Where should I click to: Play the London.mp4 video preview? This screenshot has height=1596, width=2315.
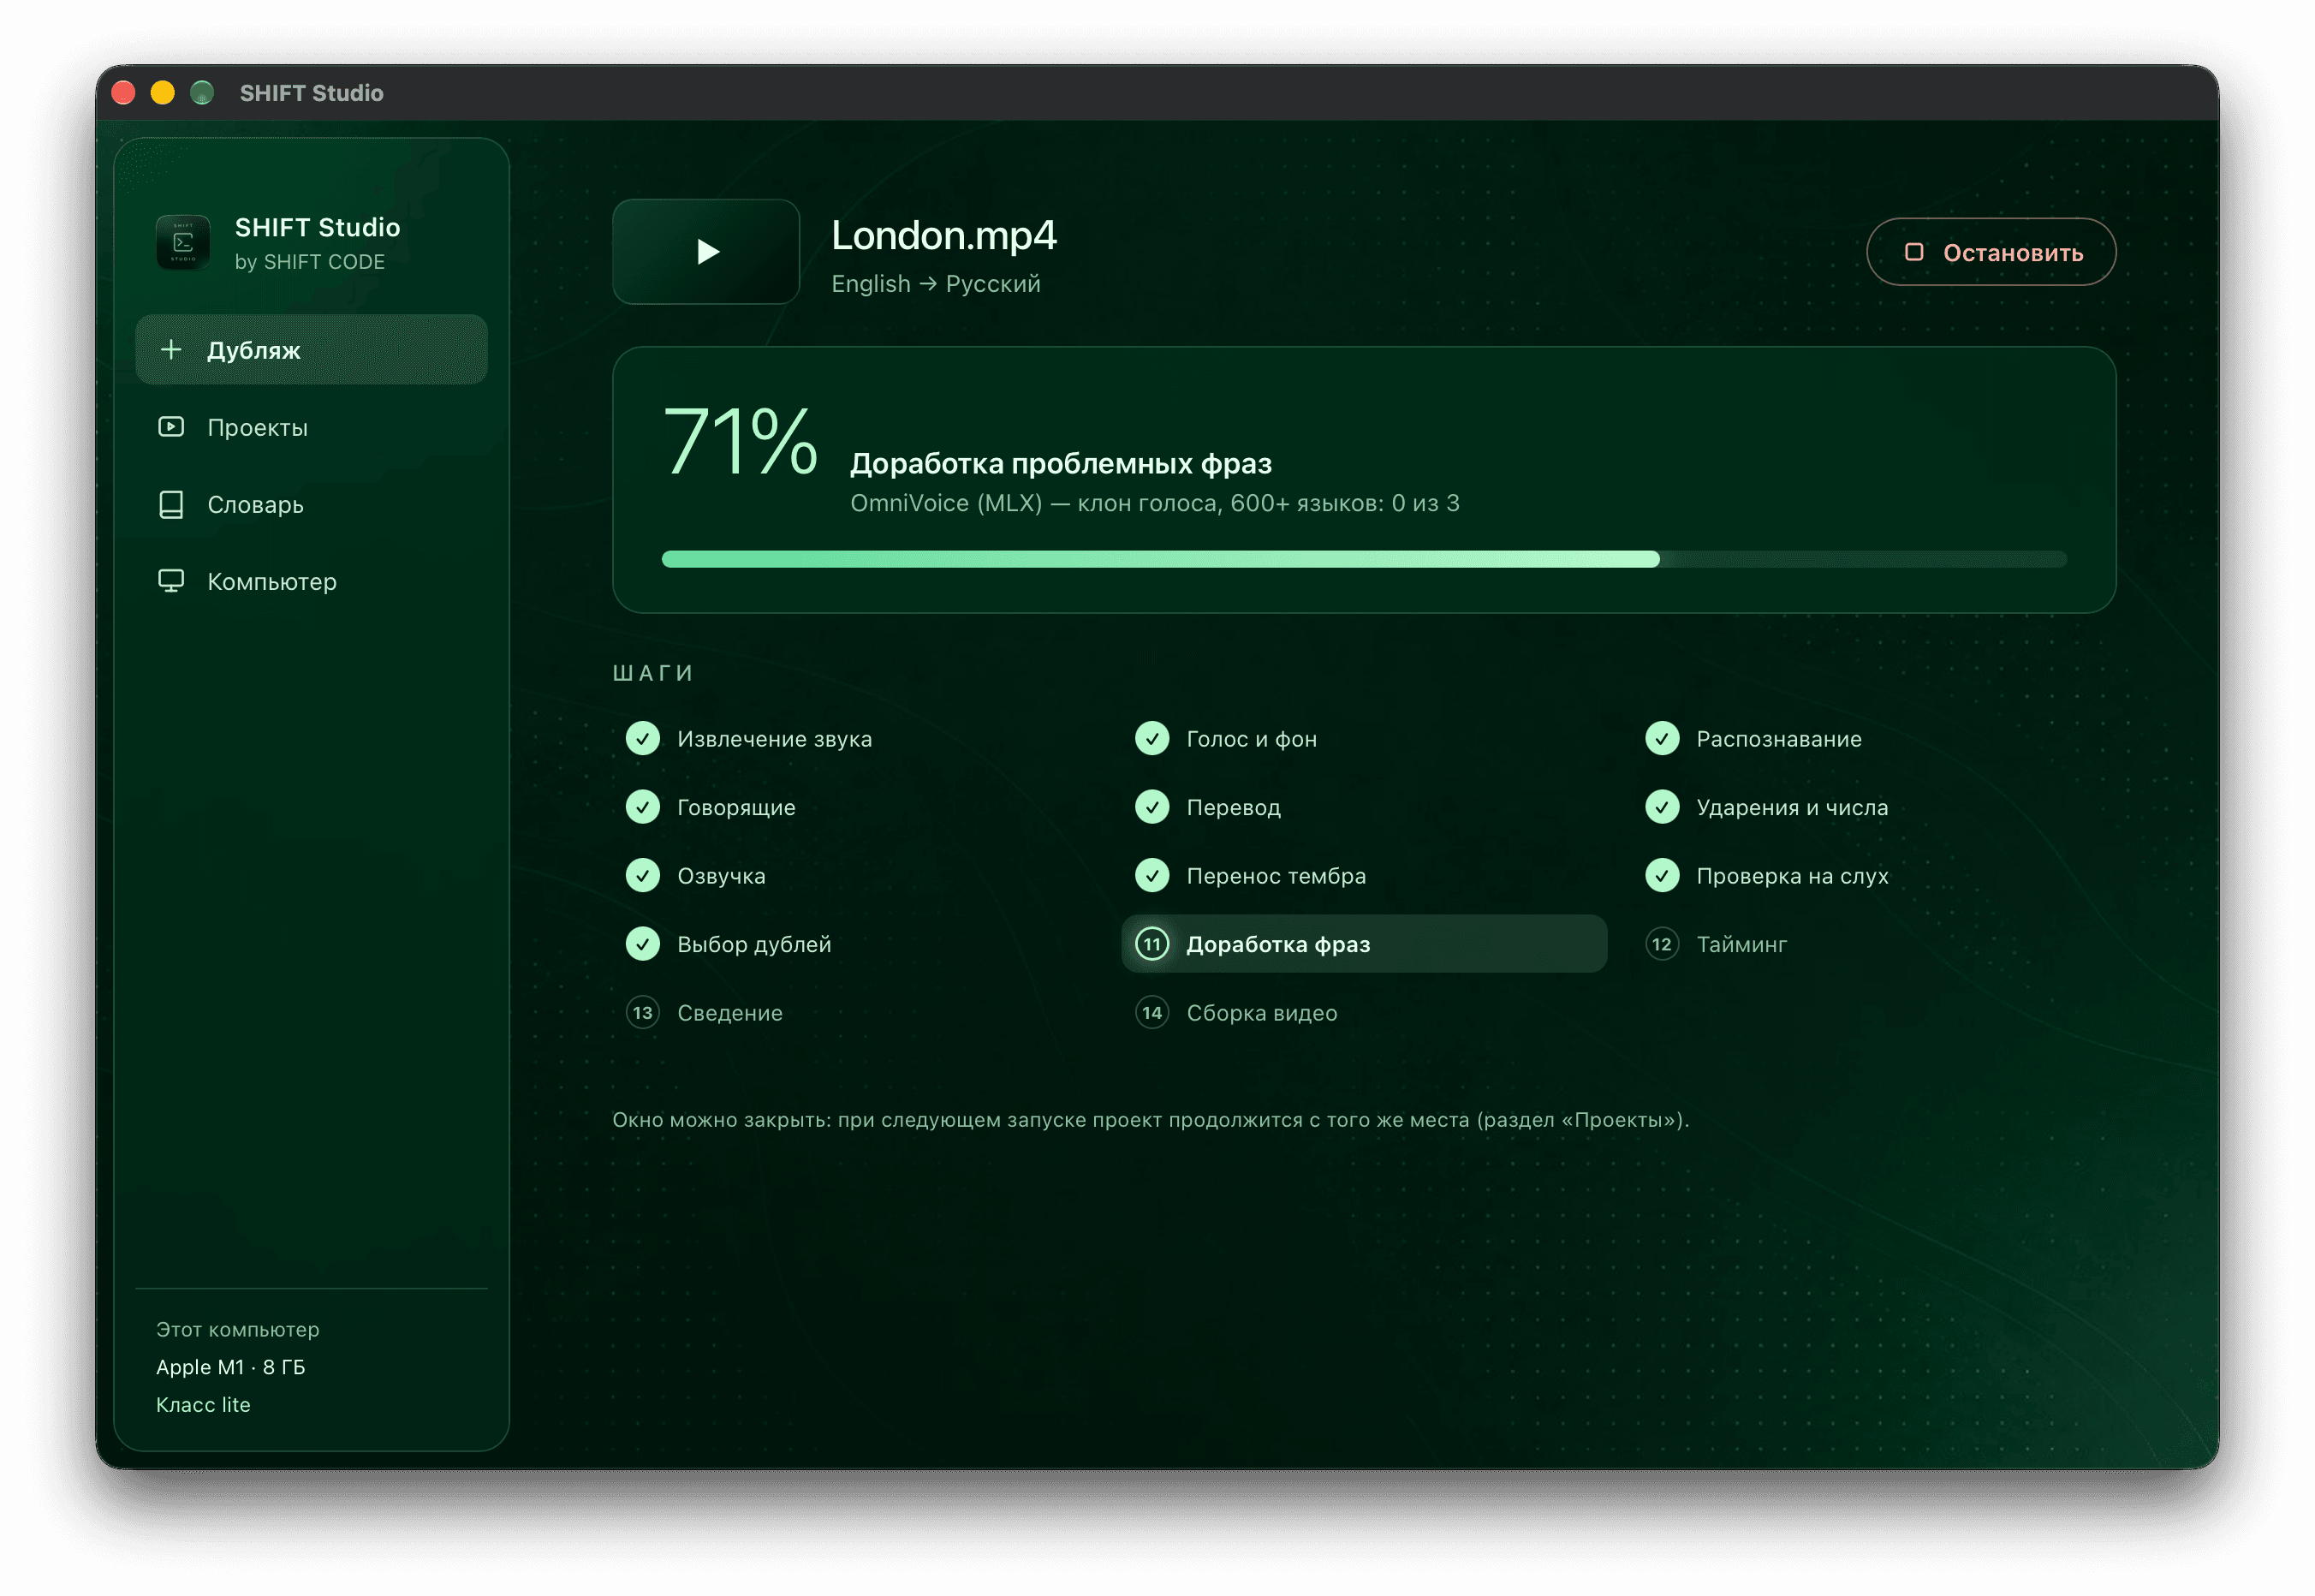click(x=706, y=252)
